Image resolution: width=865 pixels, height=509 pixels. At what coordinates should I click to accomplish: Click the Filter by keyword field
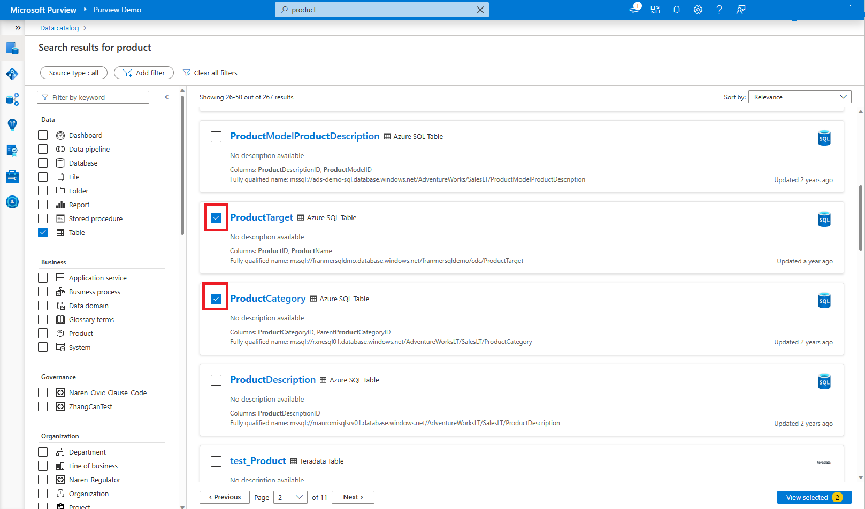(x=93, y=97)
